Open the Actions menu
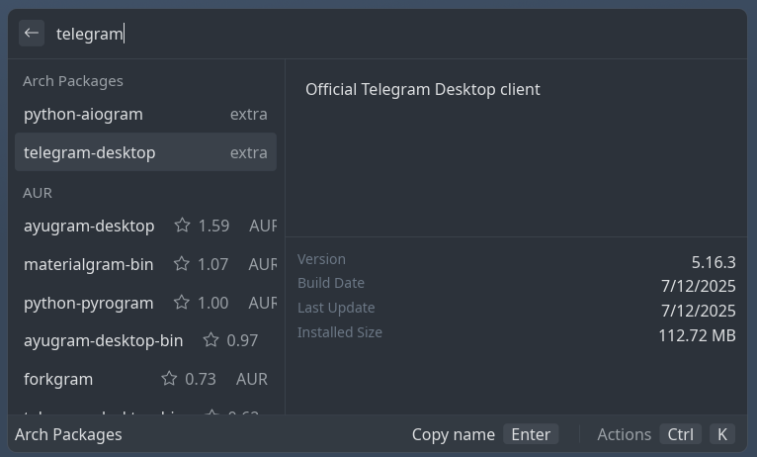This screenshot has height=457, width=757. coord(624,434)
